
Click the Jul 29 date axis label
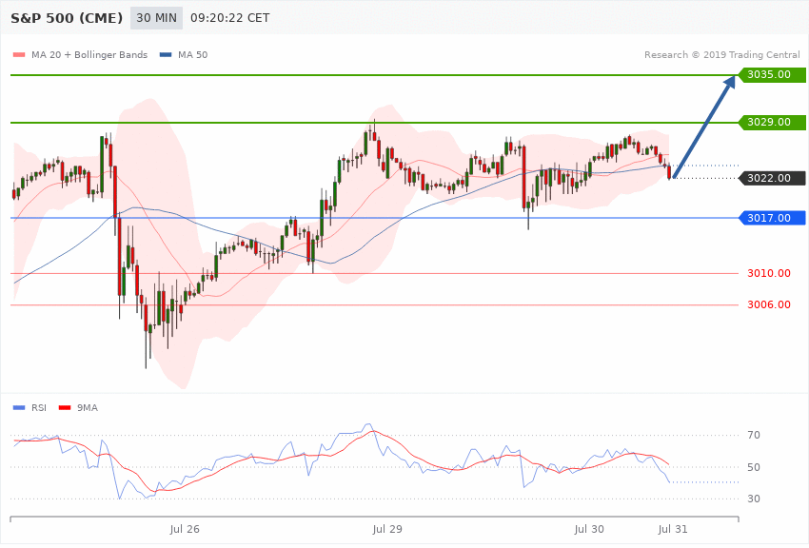click(387, 529)
